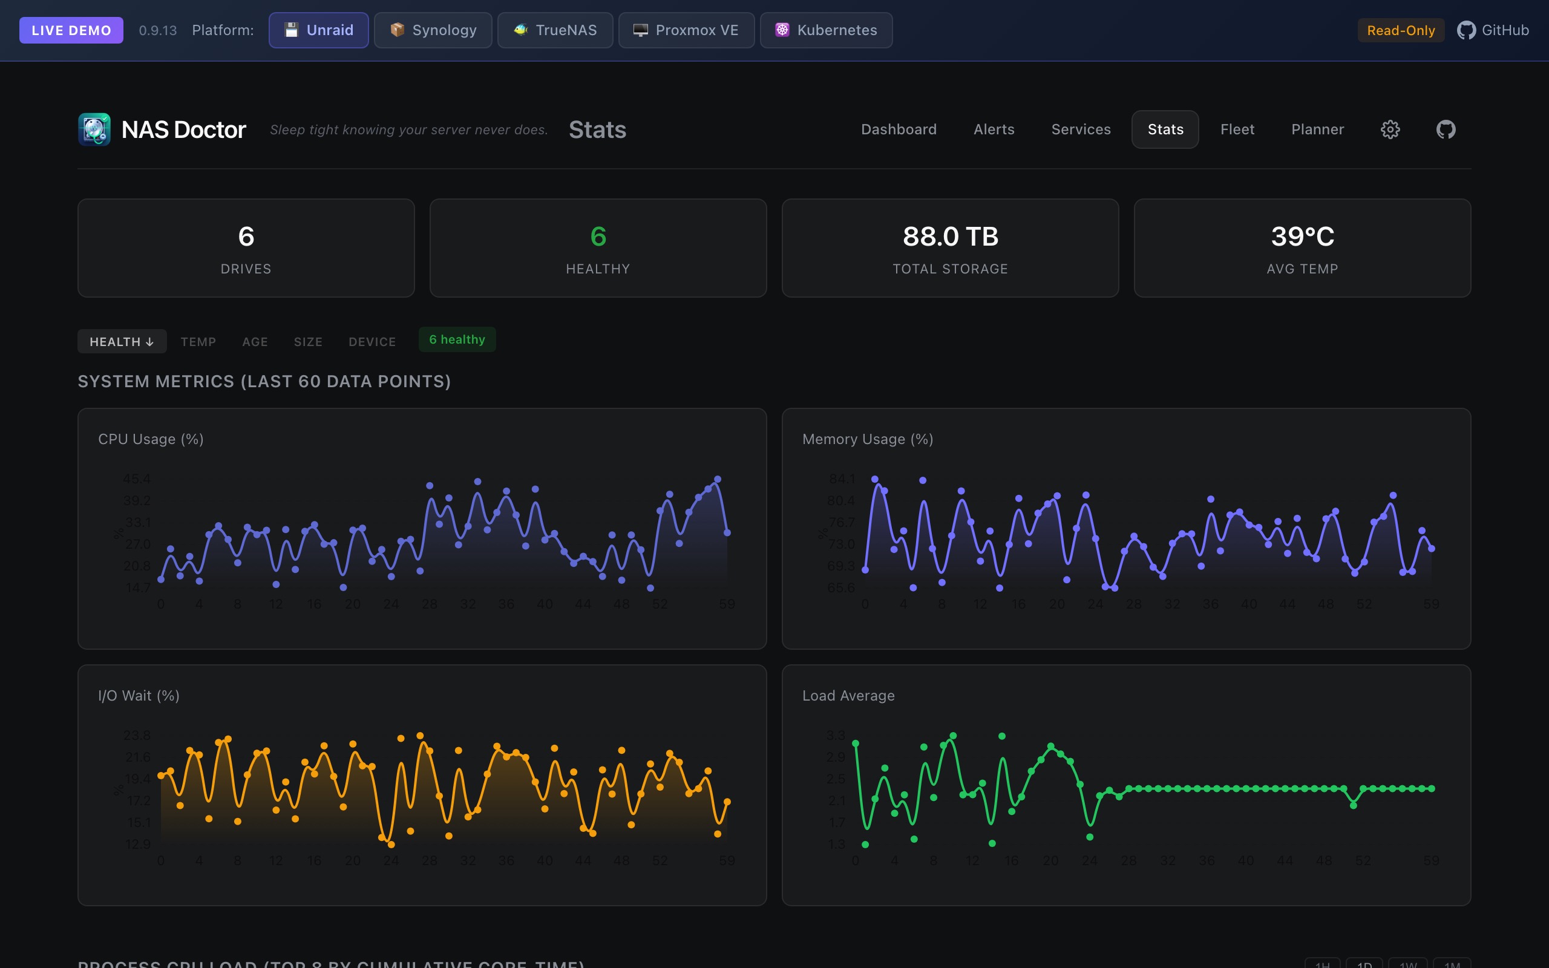Select the Stats tab

point(1165,129)
